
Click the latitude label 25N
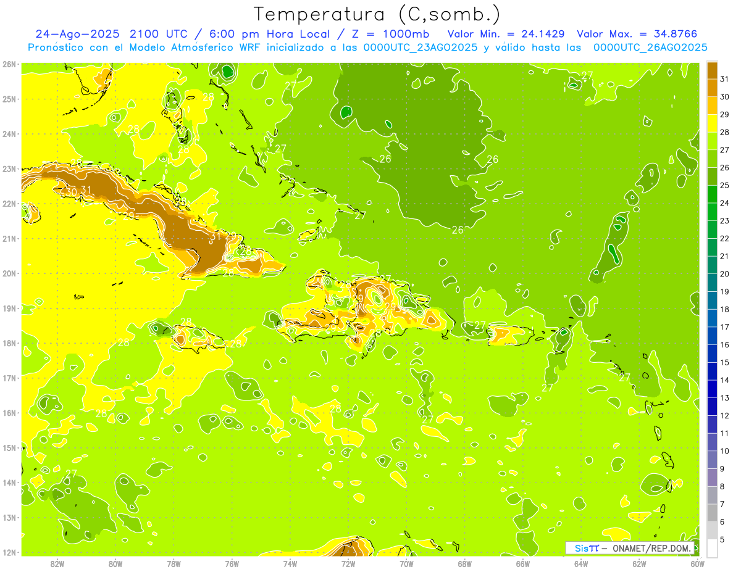coord(9,99)
